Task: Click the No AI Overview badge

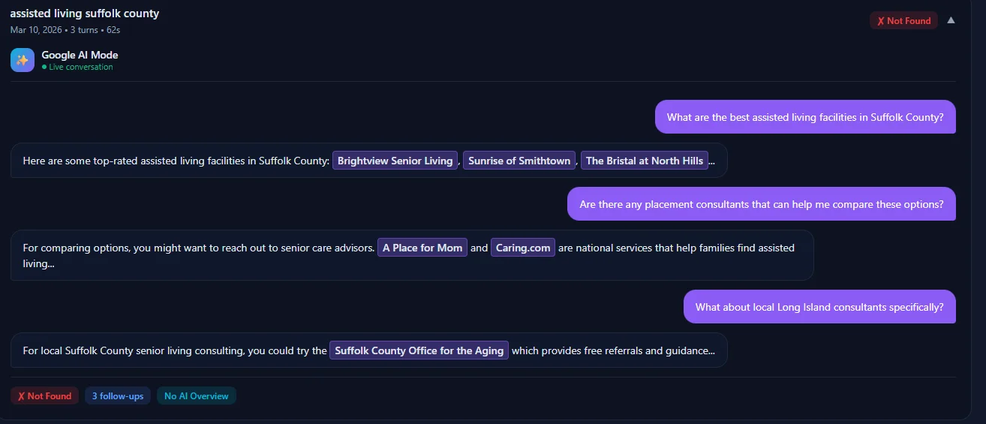Action: [197, 396]
